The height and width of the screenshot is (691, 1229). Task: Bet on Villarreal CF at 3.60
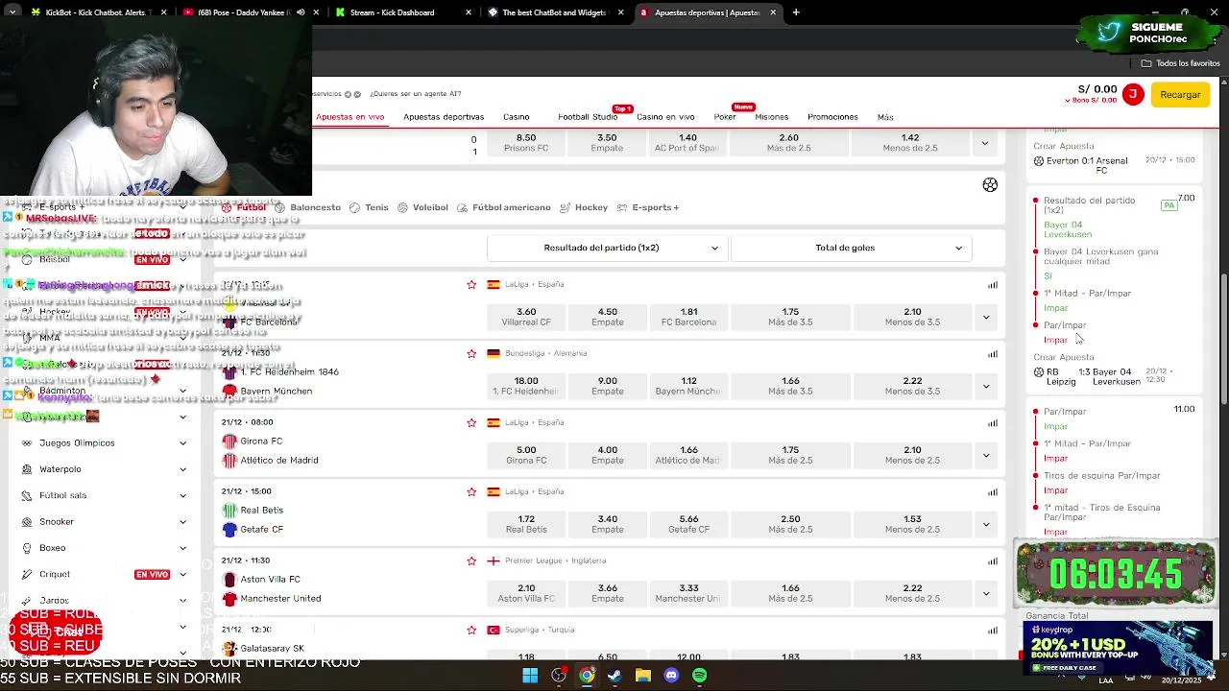pyautogui.click(x=526, y=317)
